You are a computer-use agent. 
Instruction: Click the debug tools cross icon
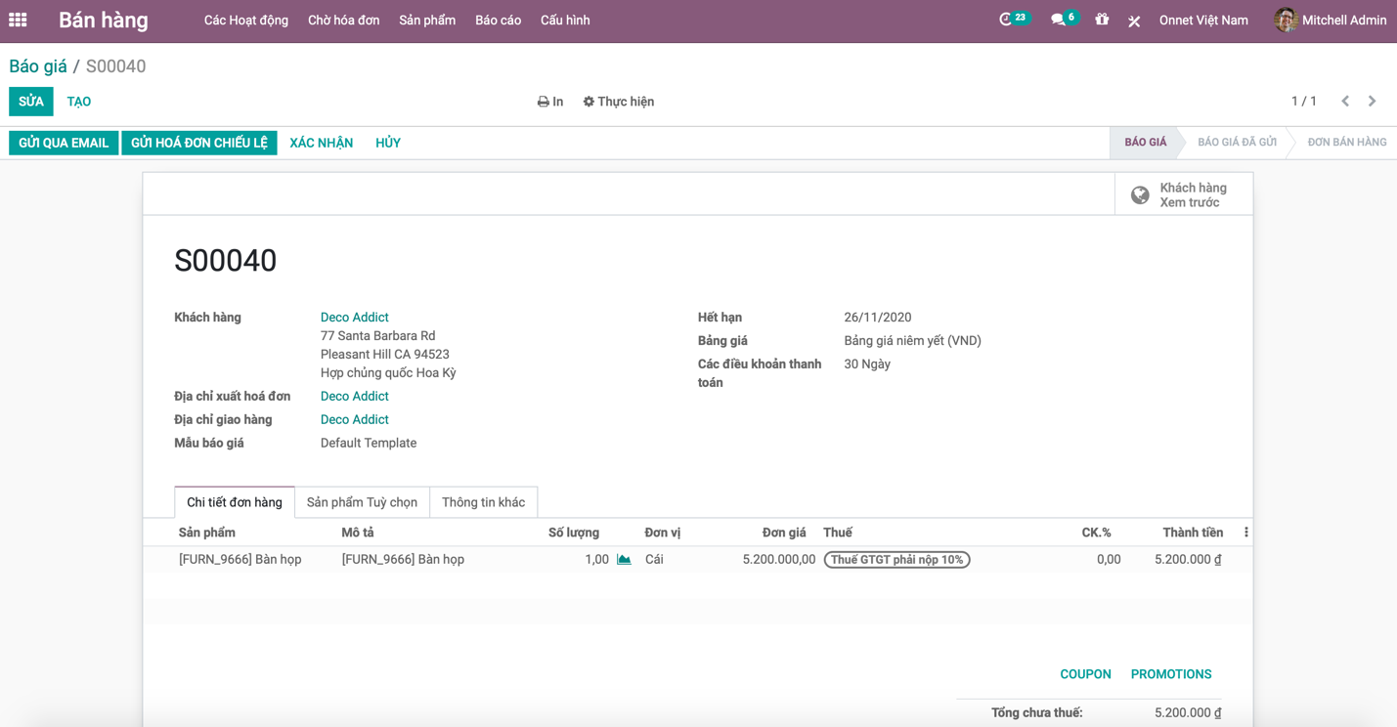click(1134, 21)
